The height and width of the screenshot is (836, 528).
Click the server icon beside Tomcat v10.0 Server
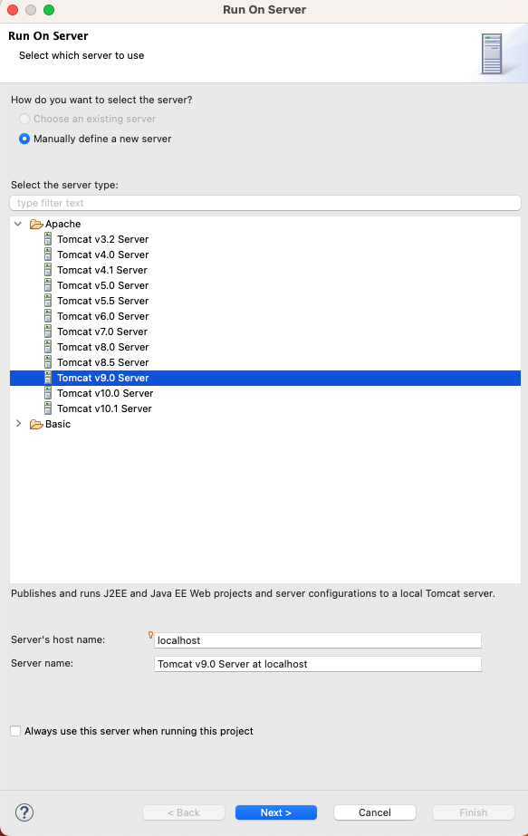pyautogui.click(x=48, y=394)
